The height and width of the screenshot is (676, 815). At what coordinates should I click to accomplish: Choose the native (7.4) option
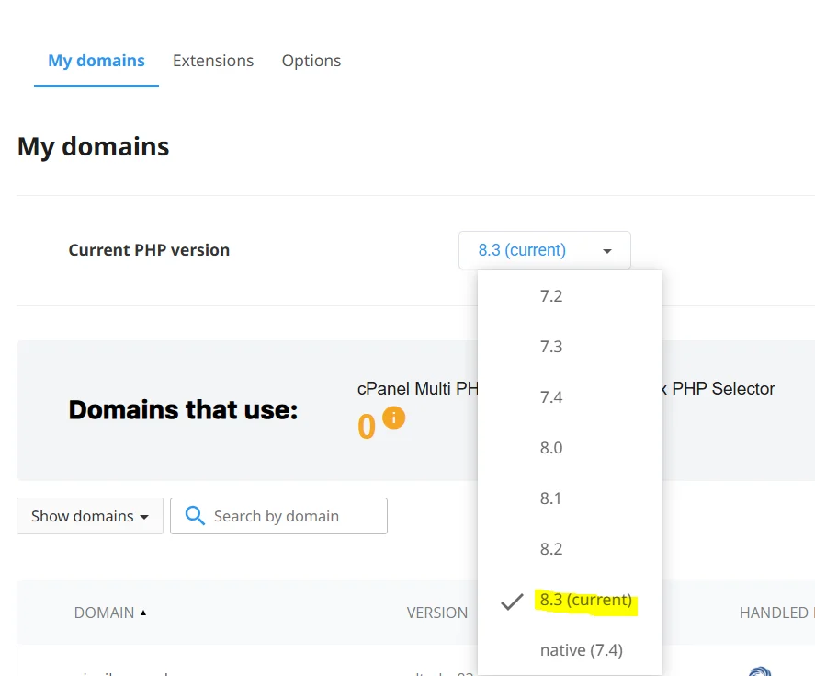click(583, 649)
